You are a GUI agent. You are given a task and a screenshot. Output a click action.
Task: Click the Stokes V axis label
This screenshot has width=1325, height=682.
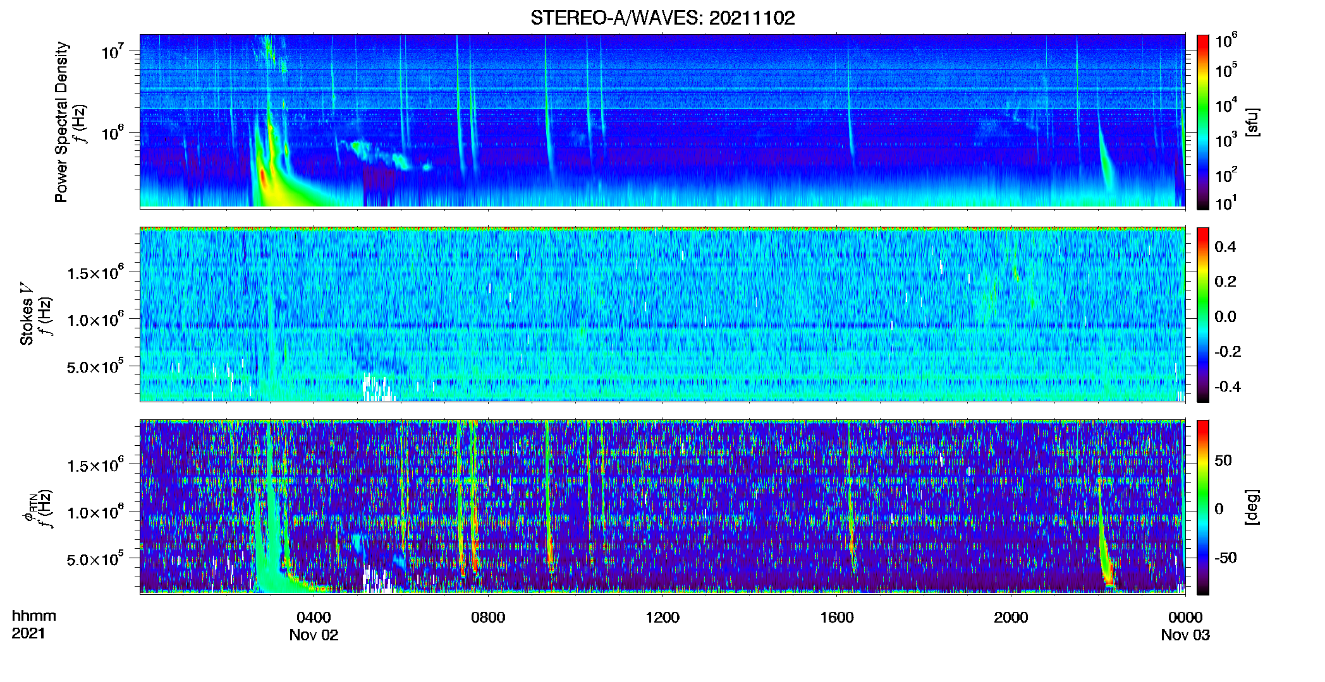click(27, 314)
